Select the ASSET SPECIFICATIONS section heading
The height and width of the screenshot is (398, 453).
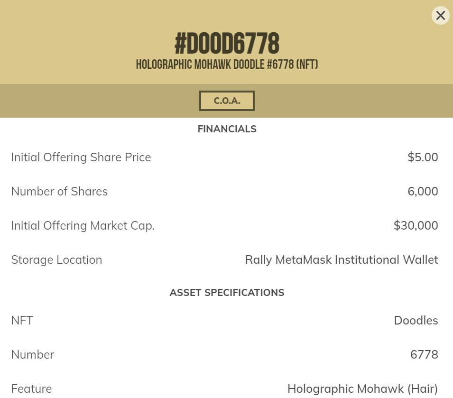(227, 293)
